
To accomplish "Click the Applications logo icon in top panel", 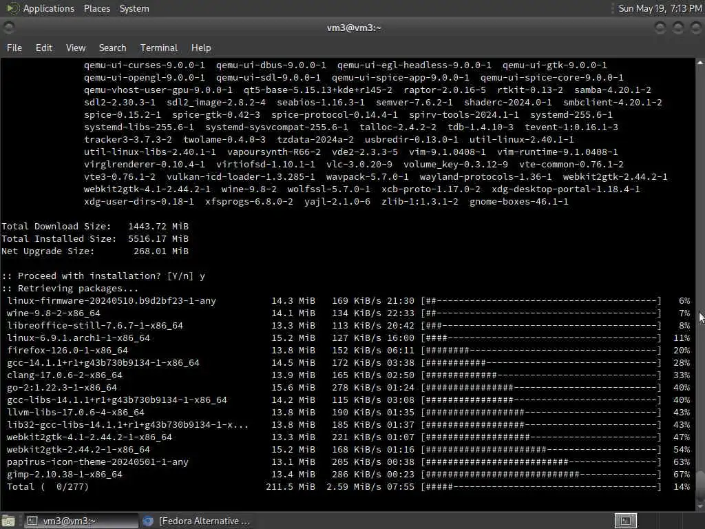I will coord(12,8).
